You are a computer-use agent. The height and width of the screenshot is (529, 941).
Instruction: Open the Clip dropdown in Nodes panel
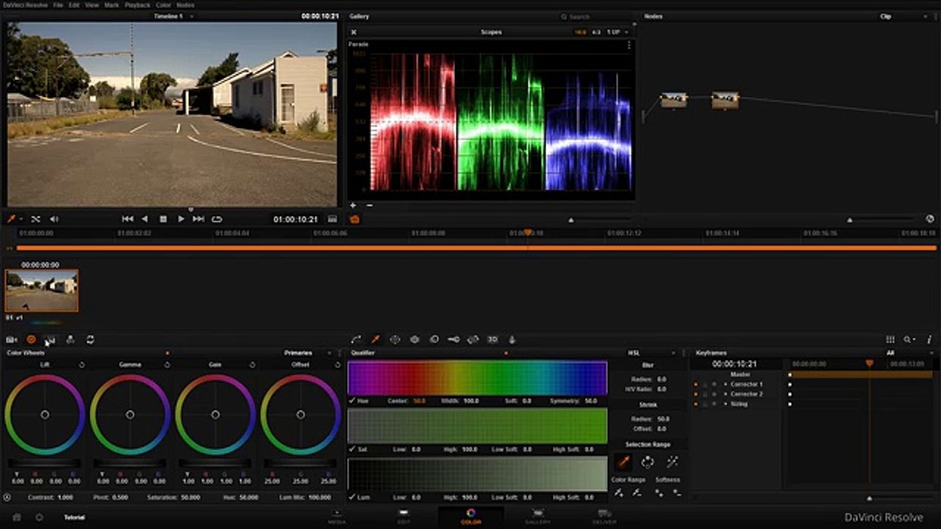(886, 16)
